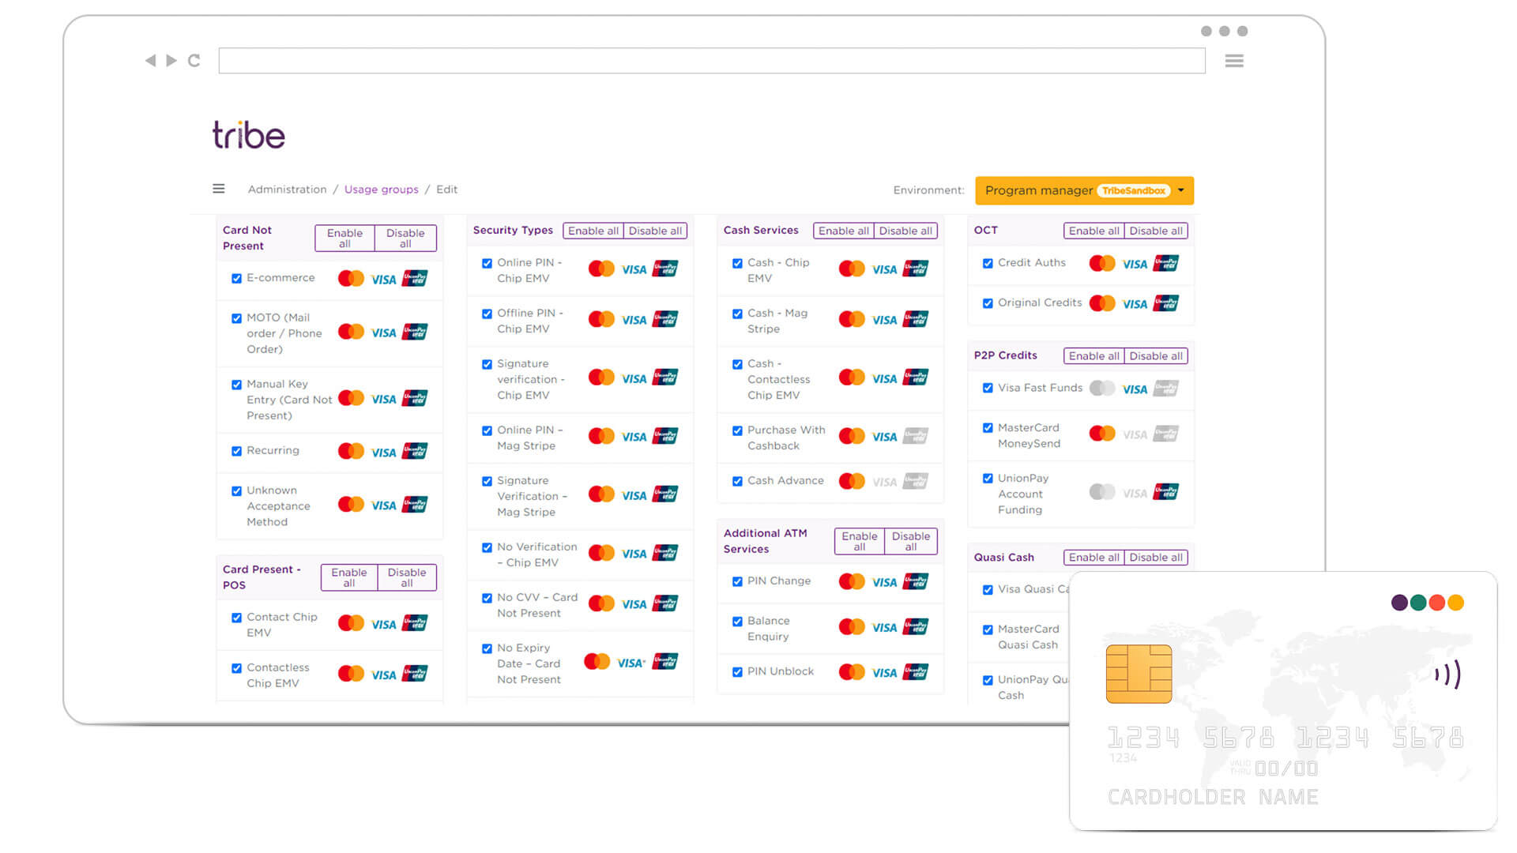Viewport: 1517px width, 853px height.
Task: Open browser menu icon next to address bar
Action: pos(1234,61)
